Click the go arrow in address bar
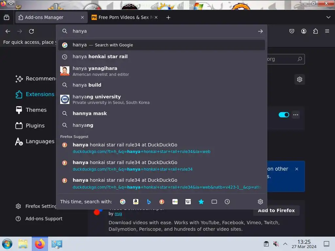335x251 pixels. [x=260, y=31]
